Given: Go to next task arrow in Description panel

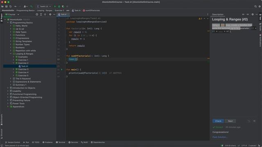Looking at the screenshot, I should point(247,15).
